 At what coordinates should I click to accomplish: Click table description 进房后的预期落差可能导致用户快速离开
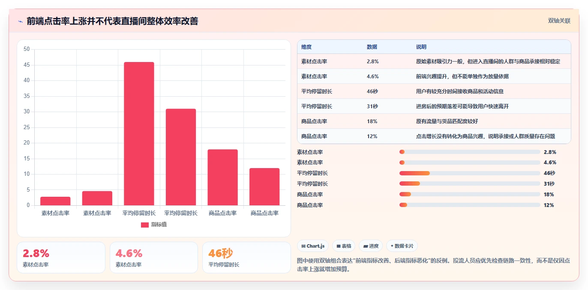point(462,107)
